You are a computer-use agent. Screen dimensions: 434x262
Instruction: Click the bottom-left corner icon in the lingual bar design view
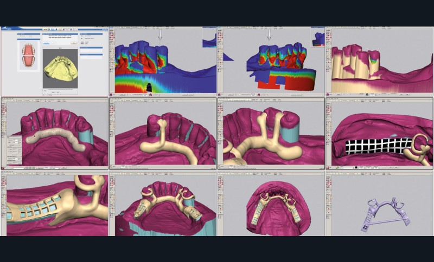click(3, 168)
